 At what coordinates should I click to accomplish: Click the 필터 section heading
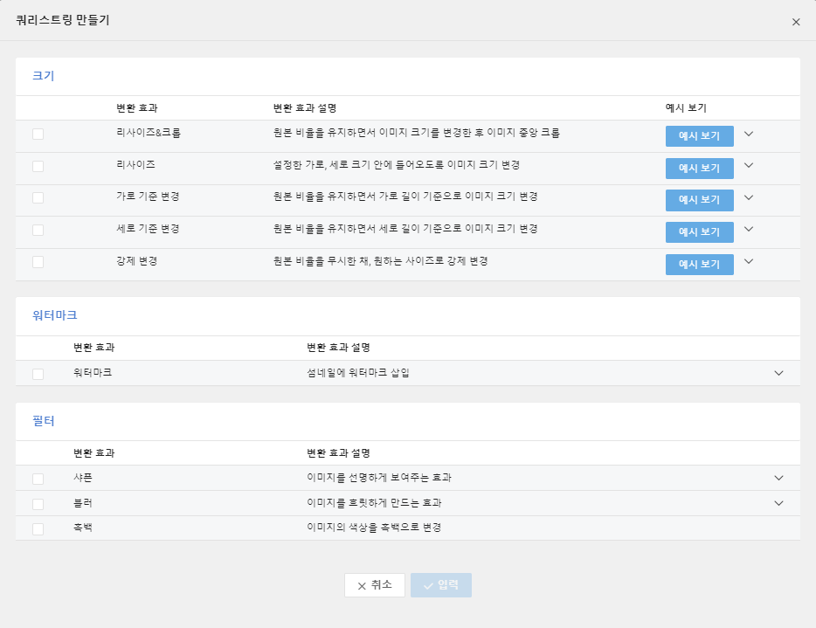[x=43, y=421]
